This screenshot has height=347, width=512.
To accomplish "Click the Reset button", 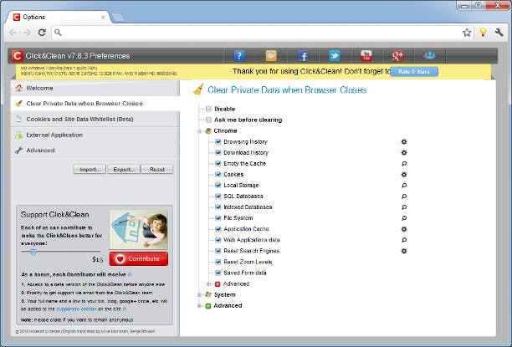I will [157, 170].
